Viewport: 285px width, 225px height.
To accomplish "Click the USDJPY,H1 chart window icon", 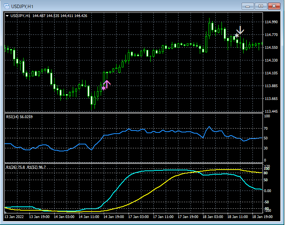I will (x=7, y=6).
